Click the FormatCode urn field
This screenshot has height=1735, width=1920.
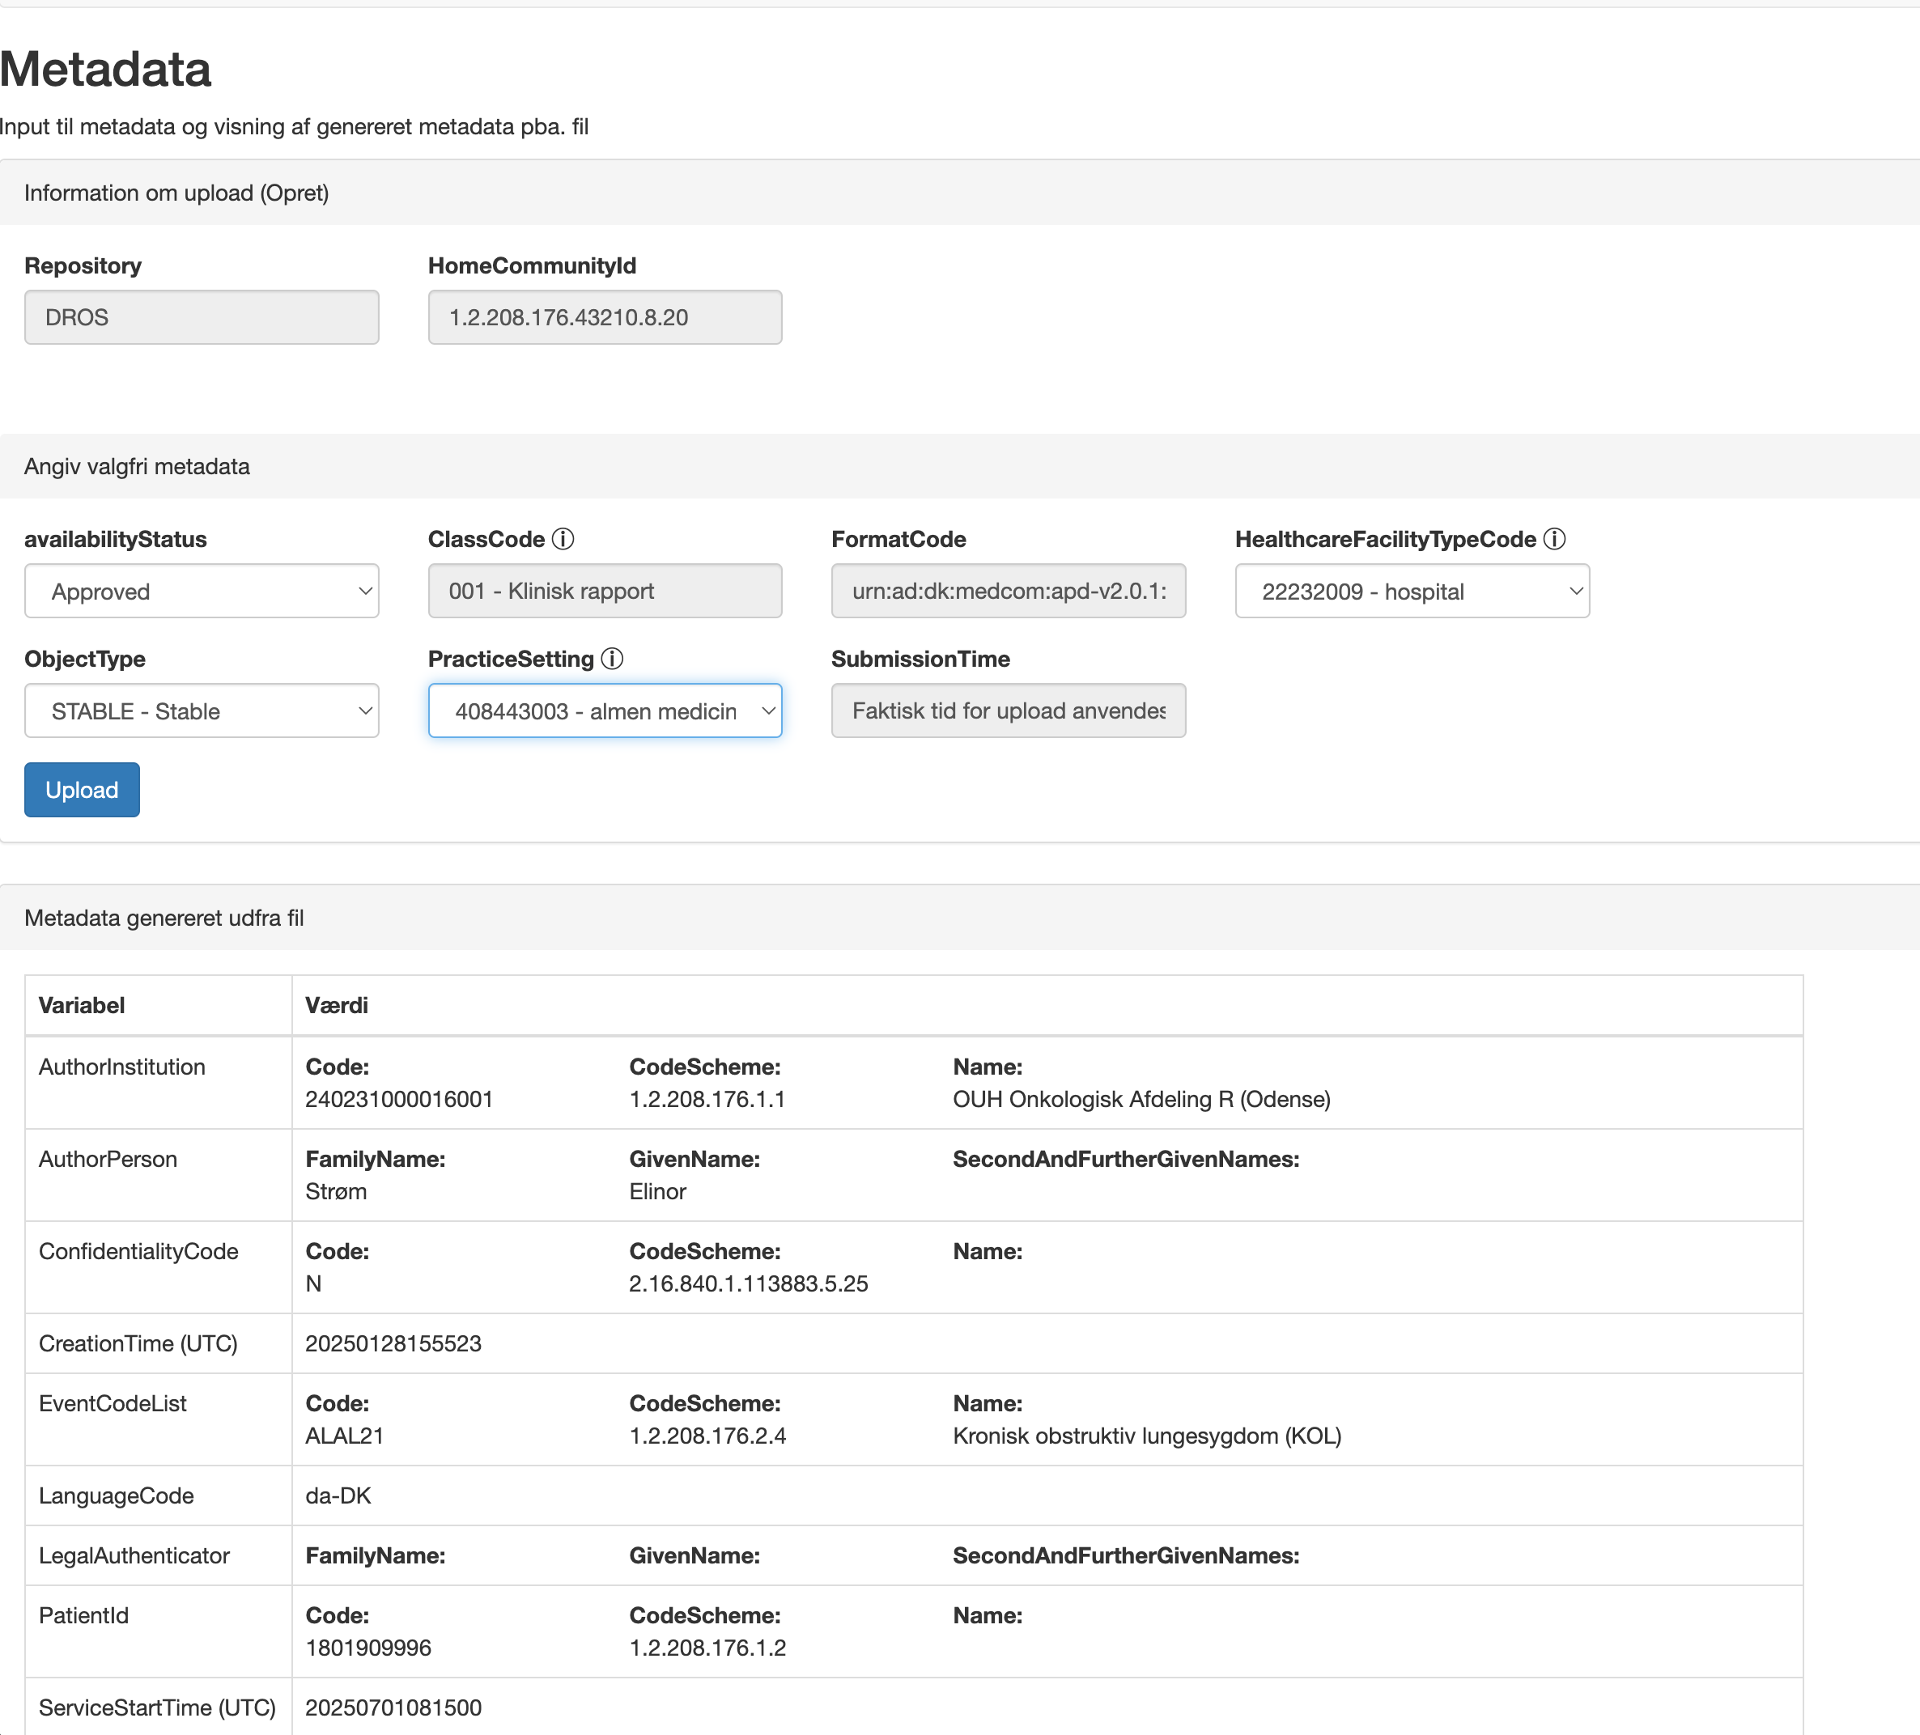point(1008,592)
